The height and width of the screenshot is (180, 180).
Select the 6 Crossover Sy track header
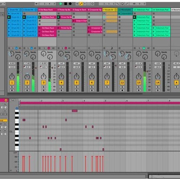coord(95,10)
